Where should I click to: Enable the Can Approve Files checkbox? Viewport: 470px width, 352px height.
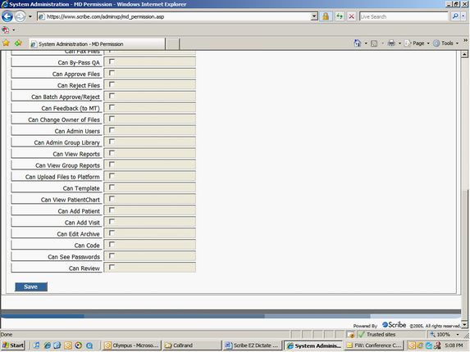click(x=112, y=73)
